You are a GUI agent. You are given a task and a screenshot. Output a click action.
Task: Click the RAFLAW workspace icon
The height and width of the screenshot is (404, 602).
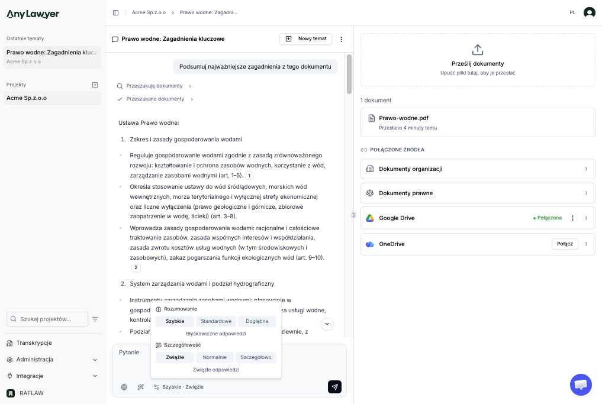(9, 393)
